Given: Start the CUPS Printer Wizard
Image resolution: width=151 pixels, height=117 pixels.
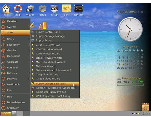Looking at the screenshot, I should [x=55, y=53].
